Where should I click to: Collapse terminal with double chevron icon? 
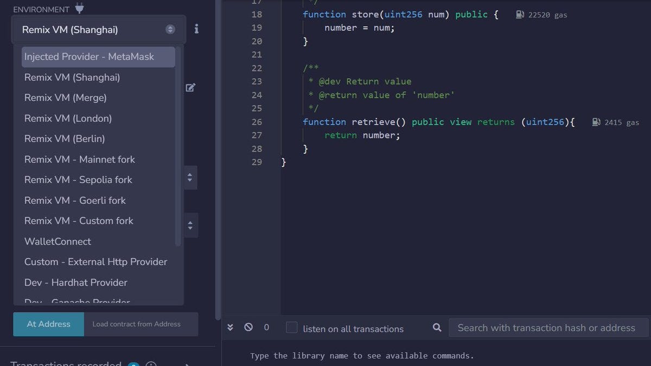pos(230,328)
